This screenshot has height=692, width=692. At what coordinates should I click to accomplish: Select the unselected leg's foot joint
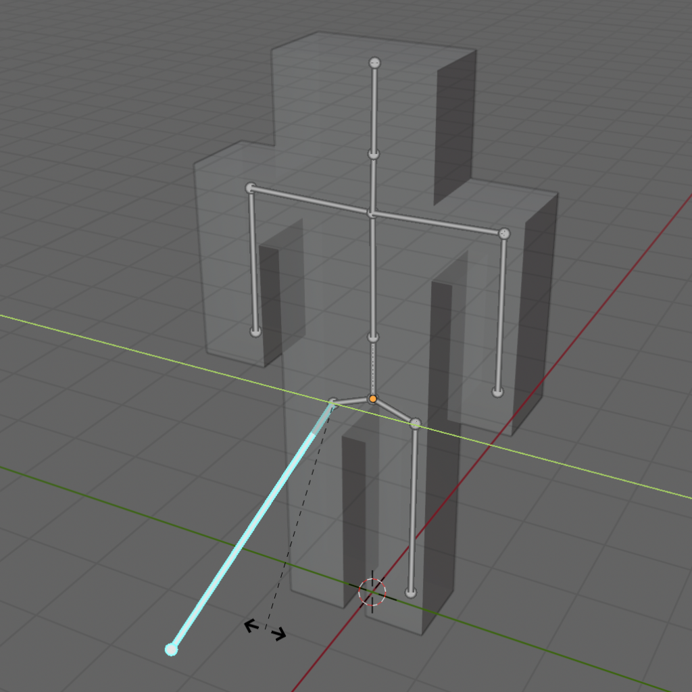(410, 593)
